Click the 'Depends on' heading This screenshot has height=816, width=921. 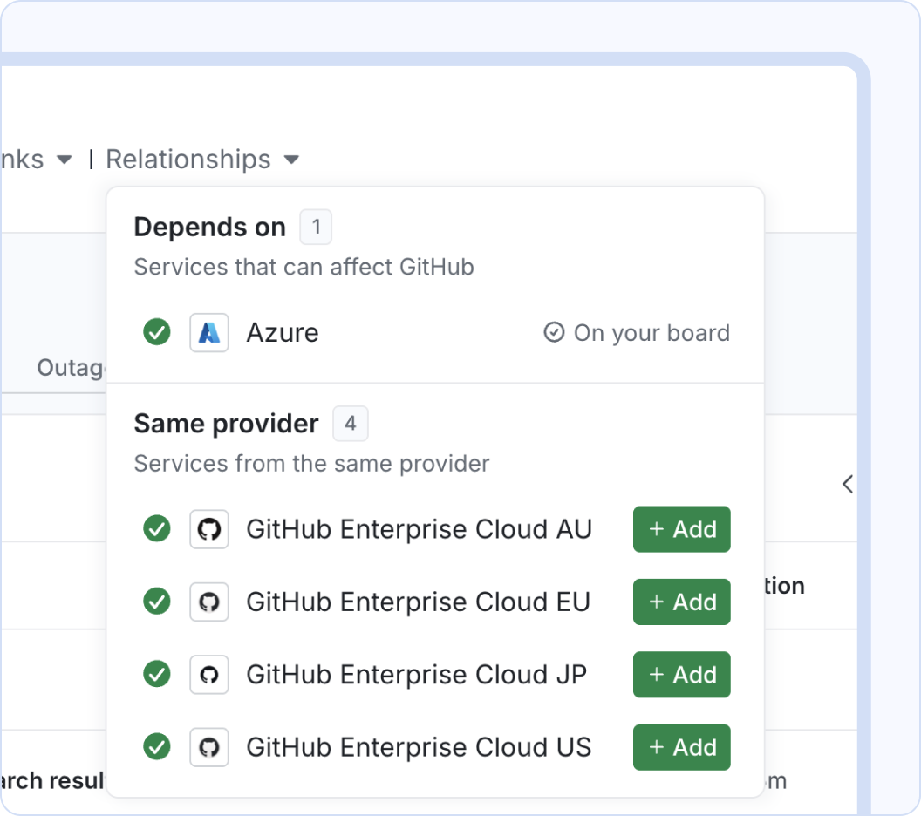coord(209,228)
